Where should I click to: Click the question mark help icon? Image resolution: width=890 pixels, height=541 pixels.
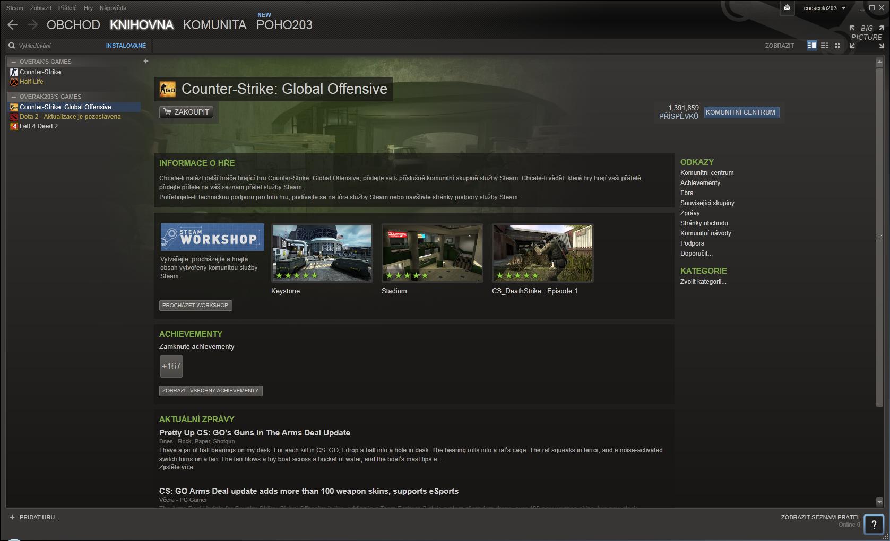874,524
